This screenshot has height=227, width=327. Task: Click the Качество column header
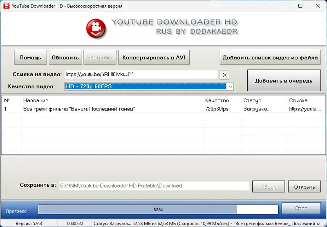217,100
